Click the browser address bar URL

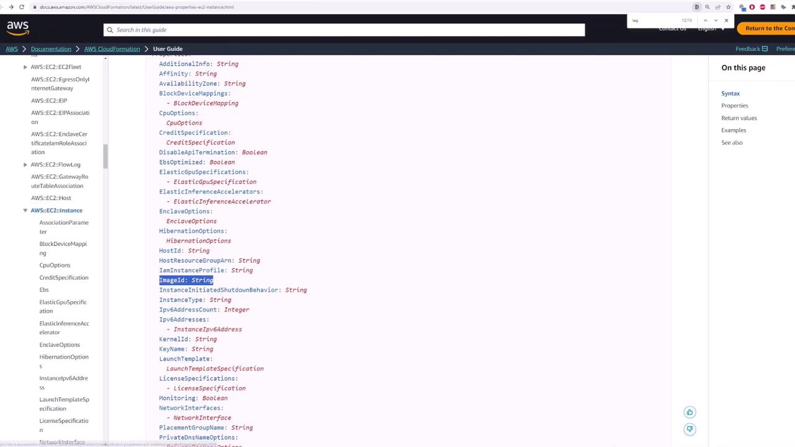click(x=137, y=7)
